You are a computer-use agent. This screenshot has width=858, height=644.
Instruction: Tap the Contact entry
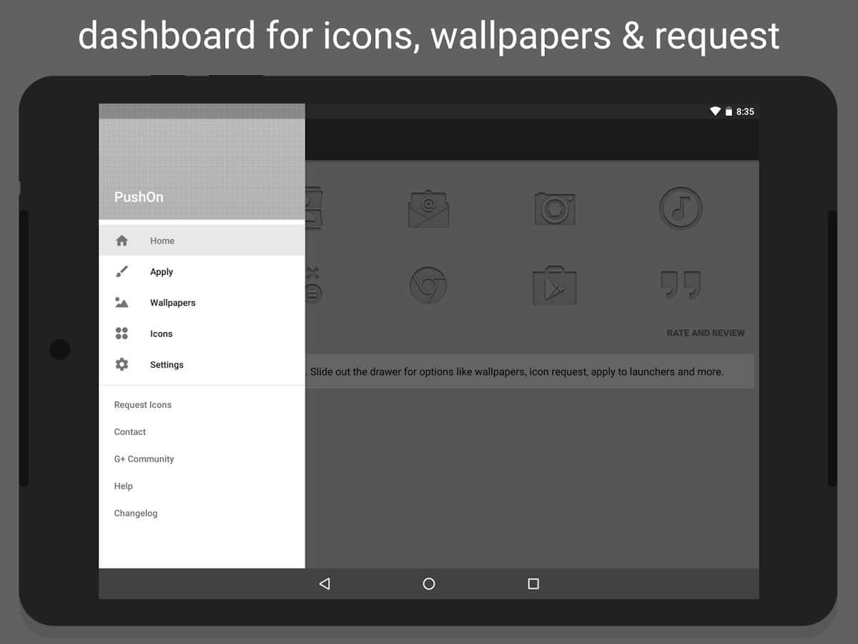pos(130,432)
